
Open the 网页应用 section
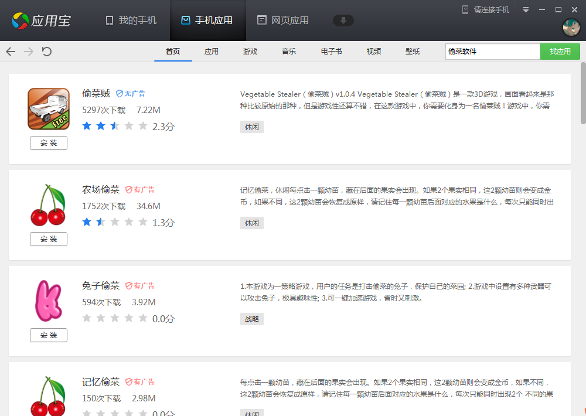[282, 19]
